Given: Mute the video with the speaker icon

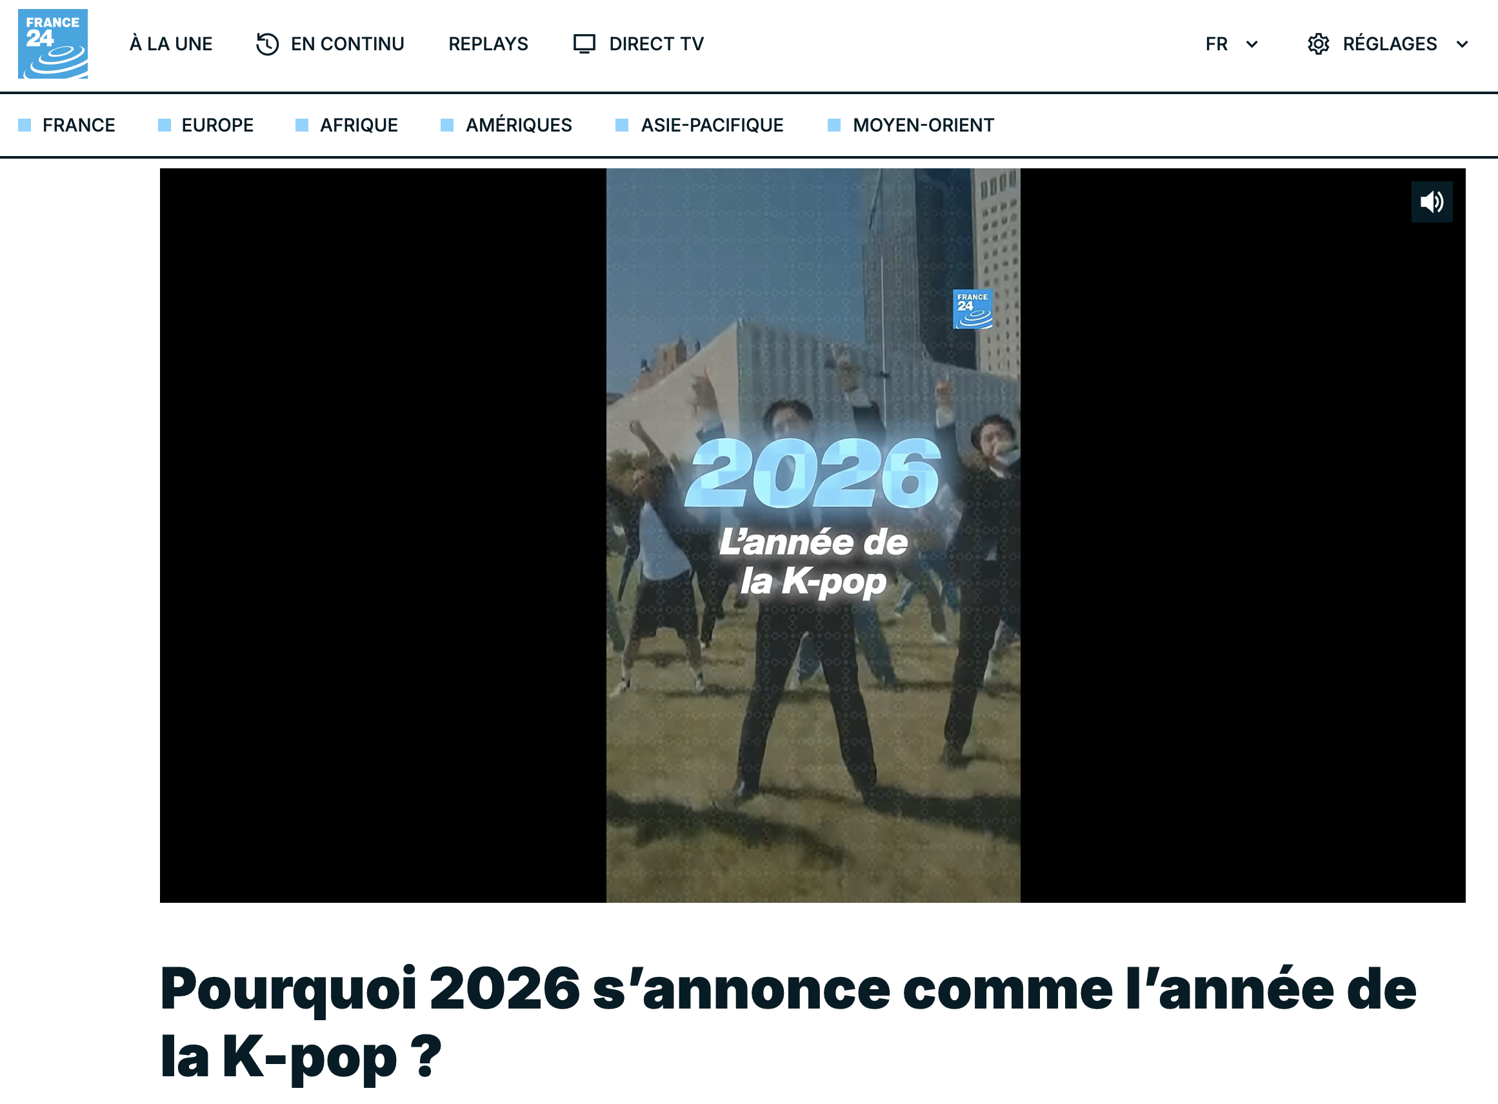Looking at the screenshot, I should [x=1431, y=202].
